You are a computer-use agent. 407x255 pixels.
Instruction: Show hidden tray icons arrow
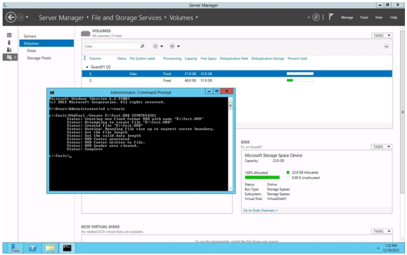click(x=378, y=248)
